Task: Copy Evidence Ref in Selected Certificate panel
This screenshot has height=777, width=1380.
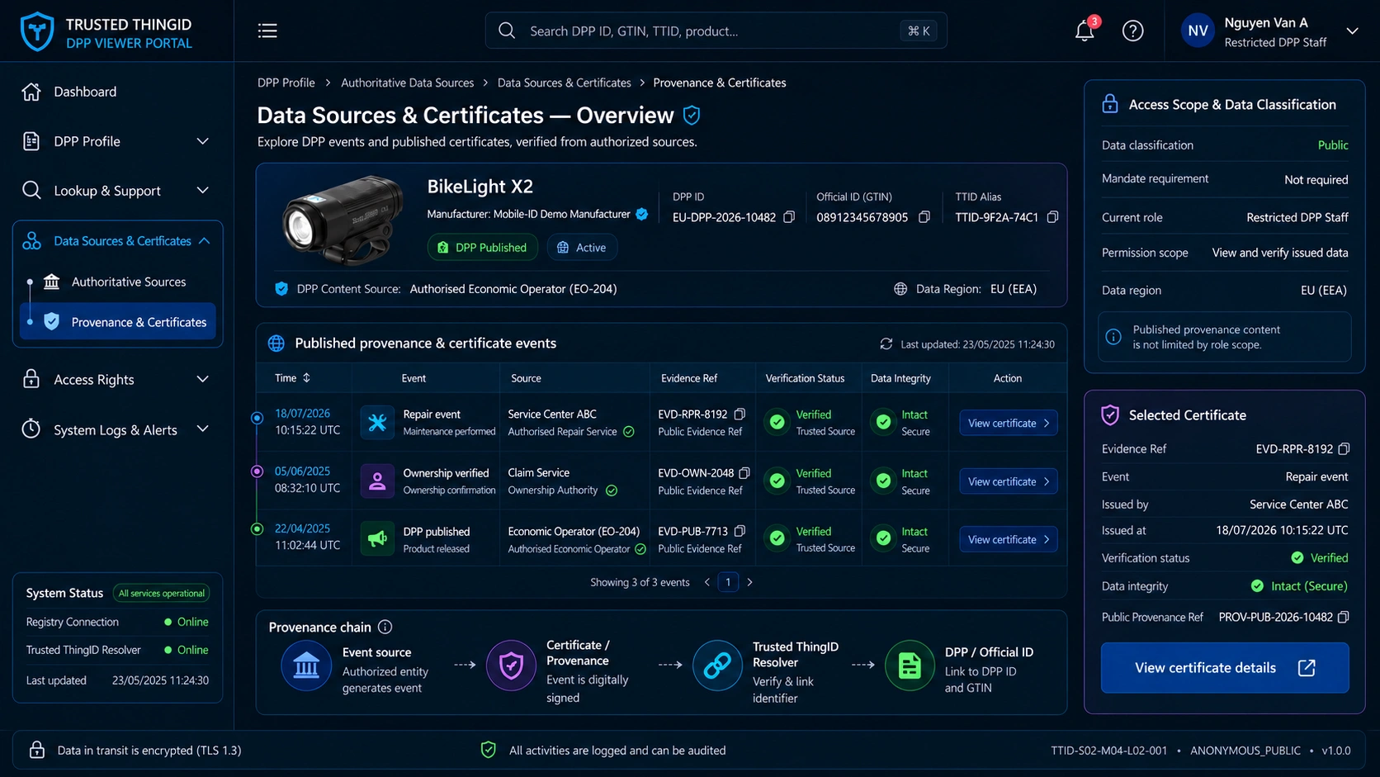Action: (x=1344, y=449)
